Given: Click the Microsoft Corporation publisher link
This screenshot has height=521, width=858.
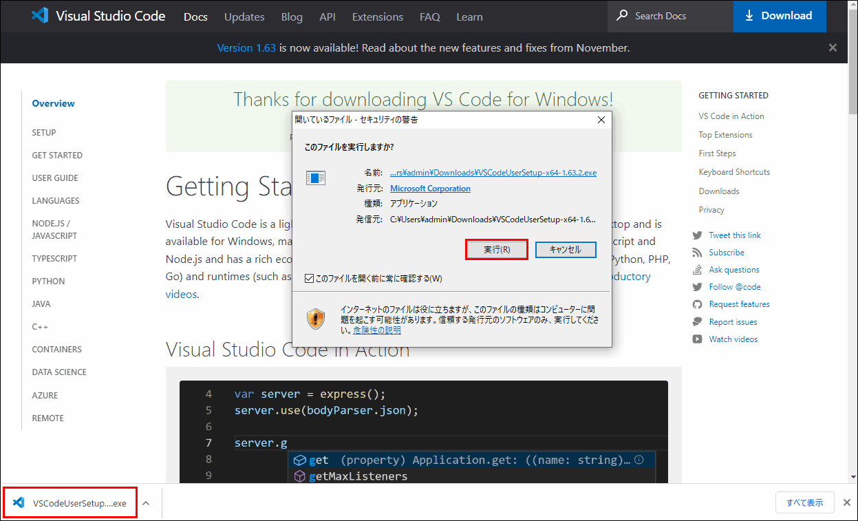Looking at the screenshot, I should pyautogui.click(x=430, y=188).
